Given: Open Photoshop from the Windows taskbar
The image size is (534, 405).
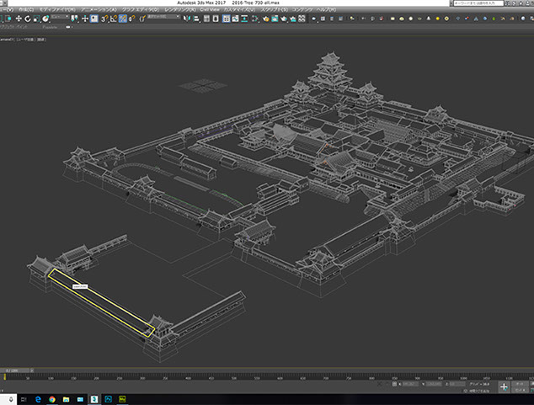Looking at the screenshot, I should click(x=109, y=398).
